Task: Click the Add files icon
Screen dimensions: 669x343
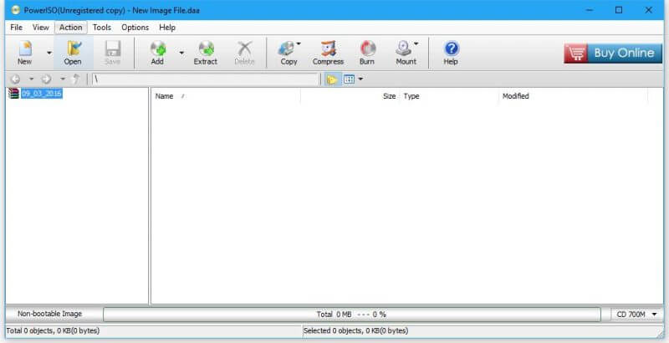Action: (x=157, y=53)
